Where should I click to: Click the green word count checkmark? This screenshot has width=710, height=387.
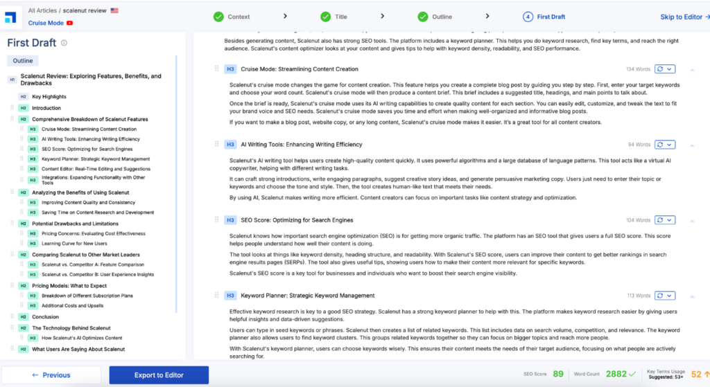[x=632, y=375]
